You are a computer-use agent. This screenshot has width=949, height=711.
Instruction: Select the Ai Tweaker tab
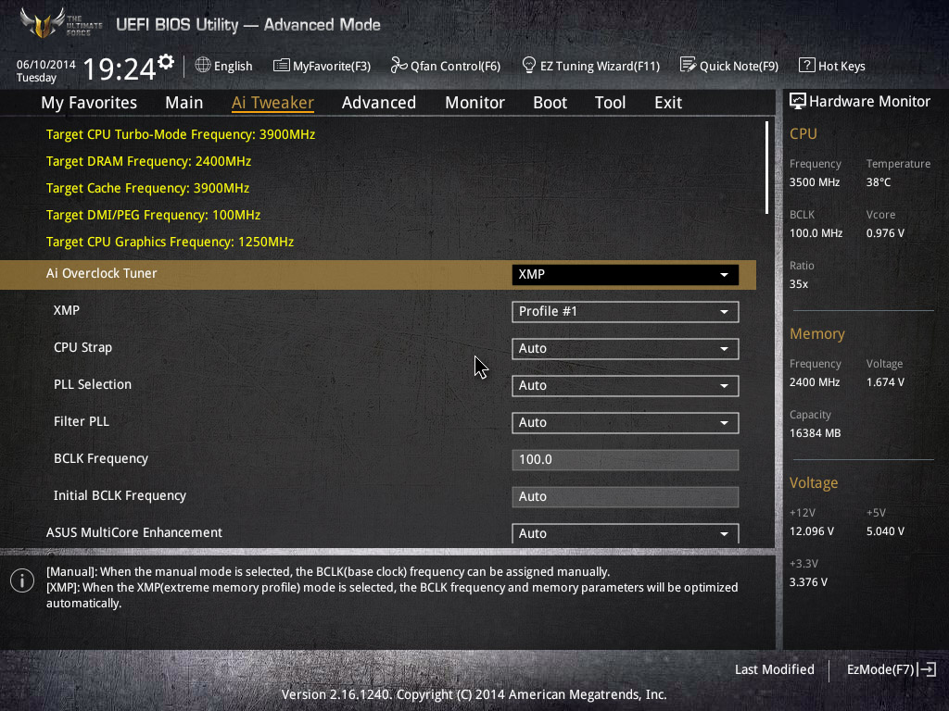point(273,103)
